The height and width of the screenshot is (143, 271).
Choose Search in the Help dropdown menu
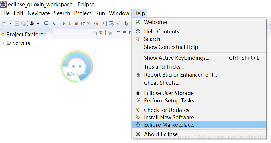point(199,39)
